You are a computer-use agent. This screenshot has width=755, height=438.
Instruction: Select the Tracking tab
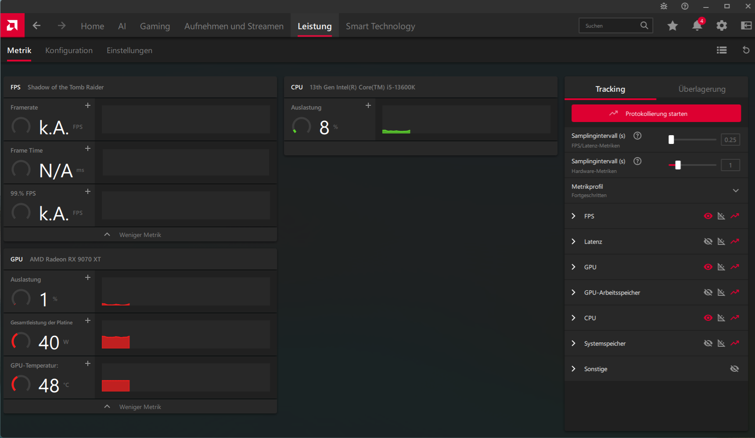(x=610, y=89)
